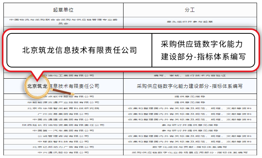
Task: Click the 广州交易集团有限公司 row
Action: point(63,114)
